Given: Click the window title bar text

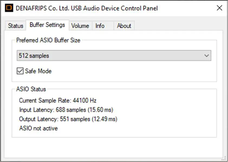Looking at the screenshot, I should pyautogui.click(x=87, y=8).
